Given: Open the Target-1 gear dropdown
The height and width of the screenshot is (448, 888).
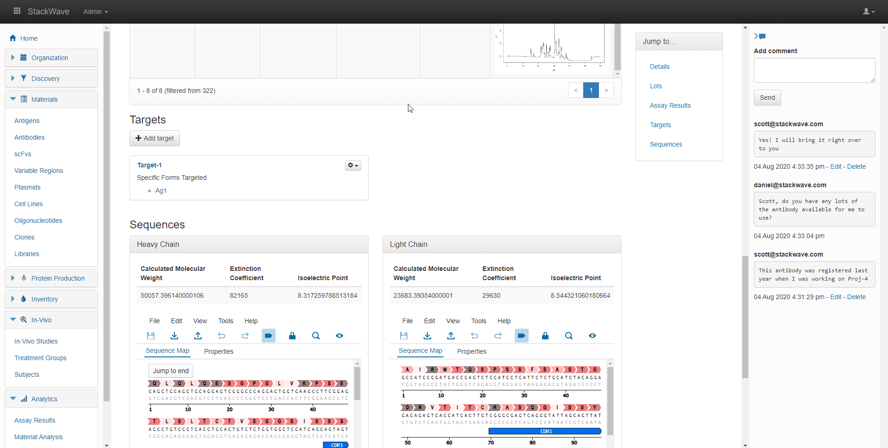Looking at the screenshot, I should [353, 166].
